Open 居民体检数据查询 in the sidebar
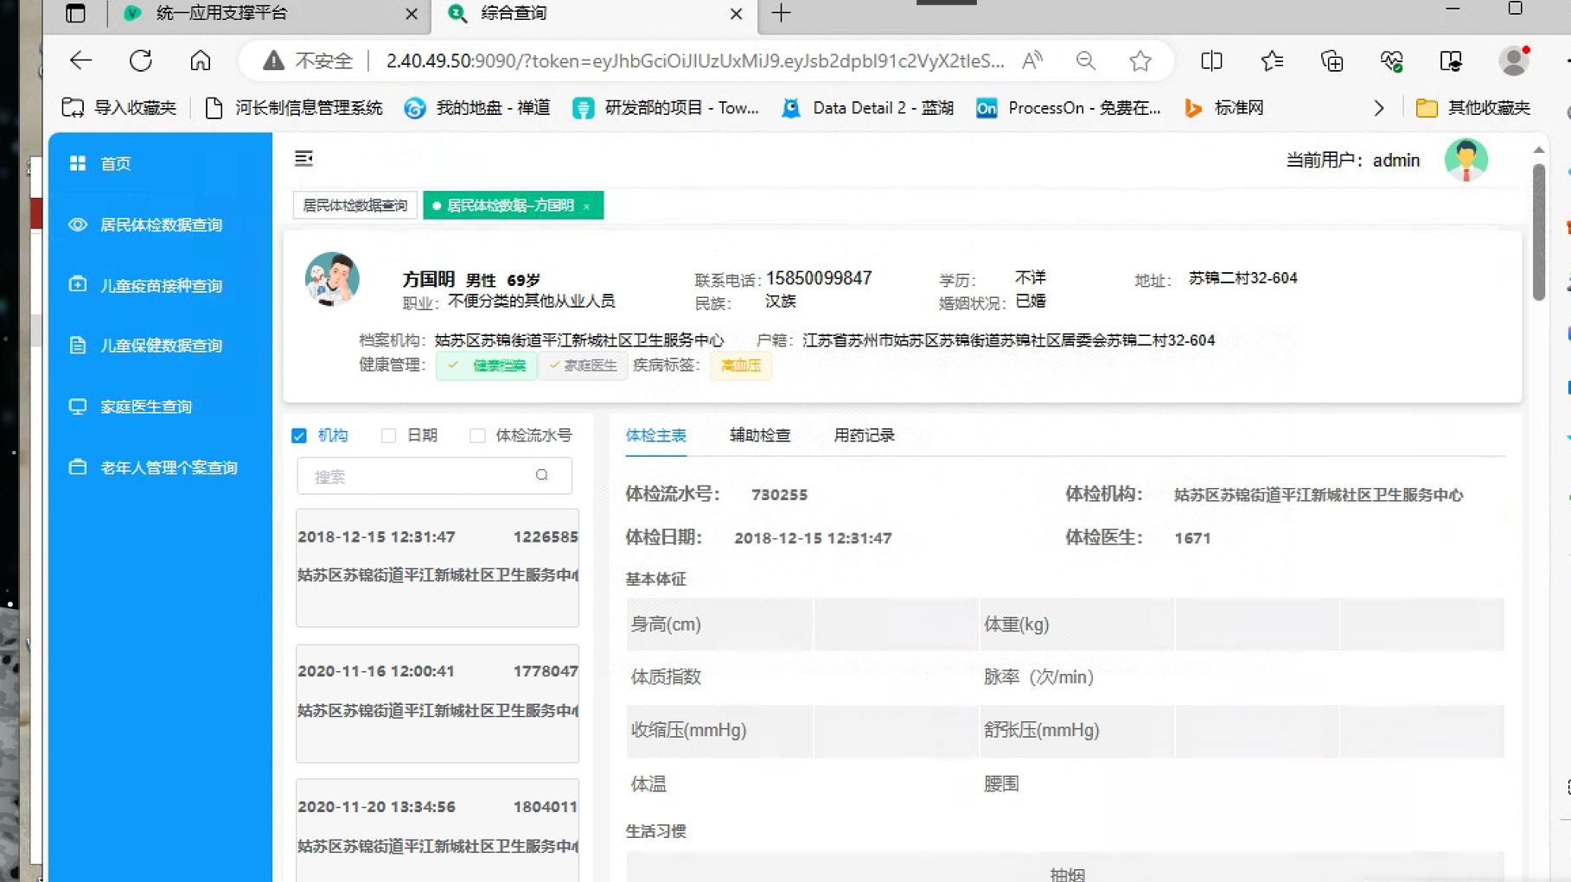The height and width of the screenshot is (882, 1571). pyautogui.click(x=160, y=225)
